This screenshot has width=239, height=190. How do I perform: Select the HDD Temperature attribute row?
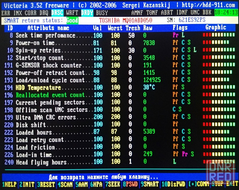(39, 87)
